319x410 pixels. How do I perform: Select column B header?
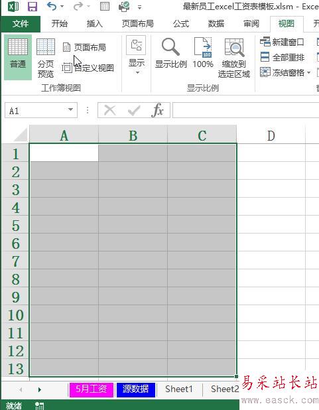click(133, 135)
